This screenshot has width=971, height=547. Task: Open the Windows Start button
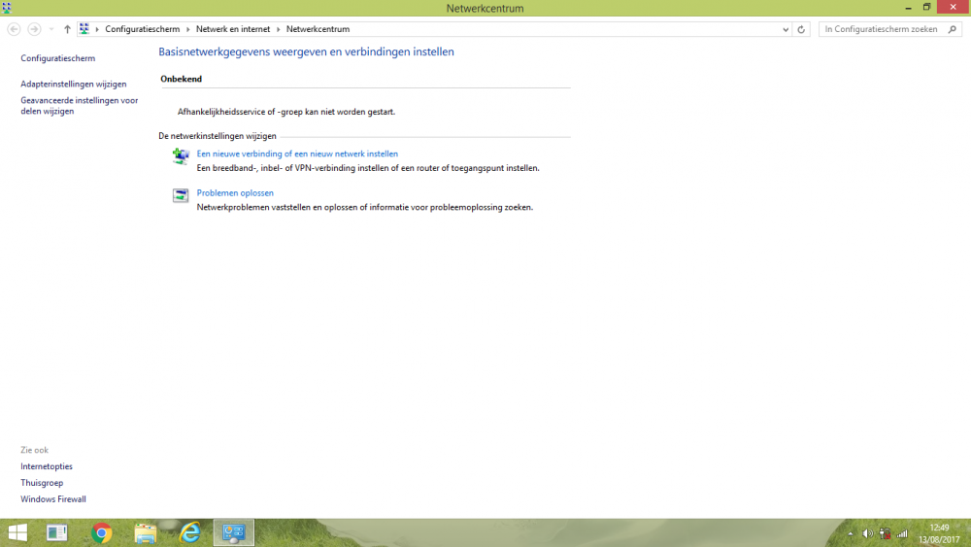17,532
